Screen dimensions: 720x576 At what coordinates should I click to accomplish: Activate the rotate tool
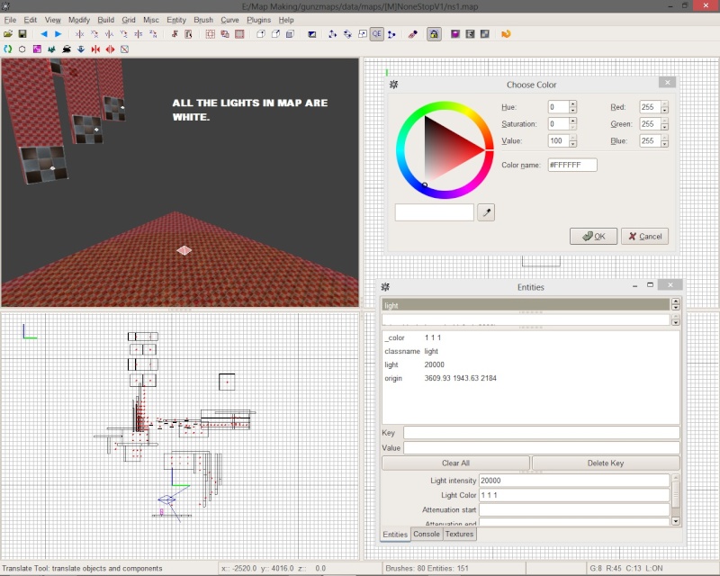point(347,34)
